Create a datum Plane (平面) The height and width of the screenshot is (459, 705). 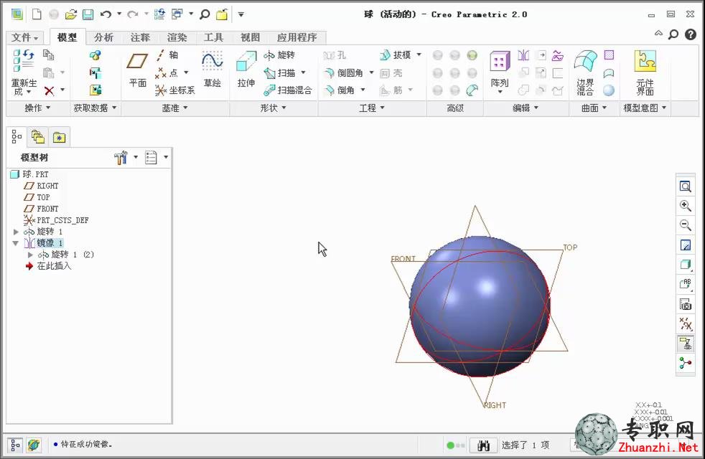[x=138, y=70]
